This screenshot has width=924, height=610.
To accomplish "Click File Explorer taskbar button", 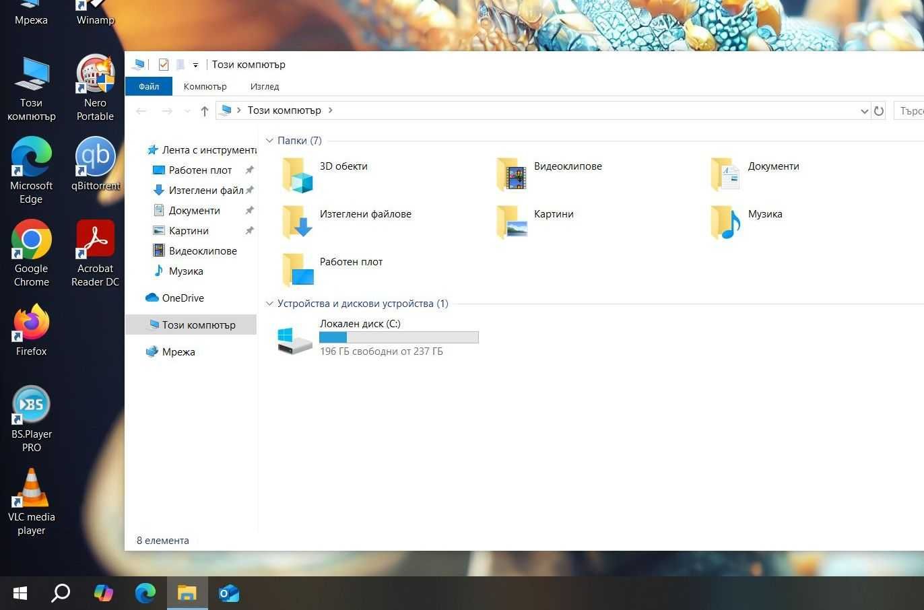I will click(x=187, y=593).
